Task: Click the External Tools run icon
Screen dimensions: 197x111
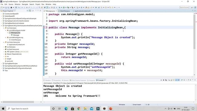Action: (72, 7)
